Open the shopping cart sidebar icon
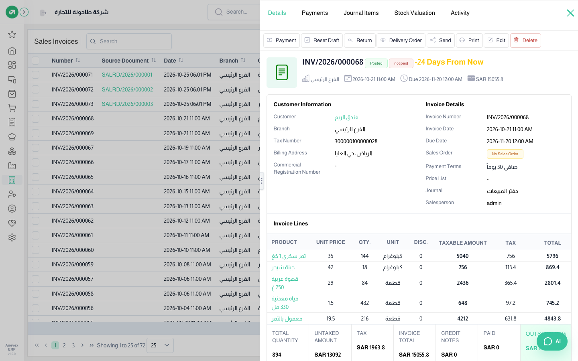The width and height of the screenshot is (578, 361). [x=12, y=108]
